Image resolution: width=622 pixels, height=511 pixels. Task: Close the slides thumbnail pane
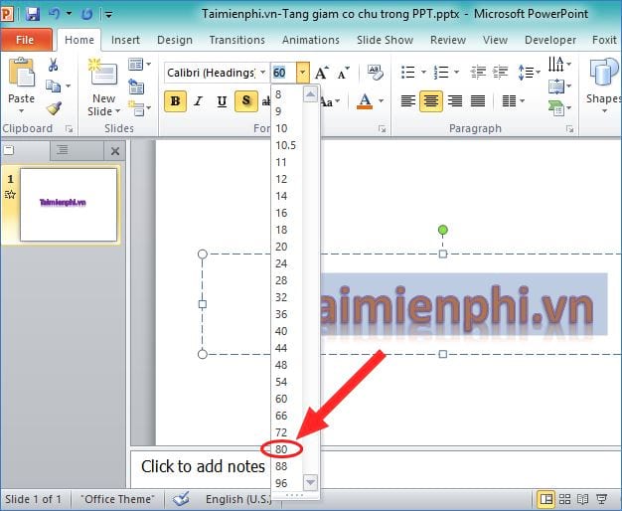pyautogui.click(x=115, y=151)
